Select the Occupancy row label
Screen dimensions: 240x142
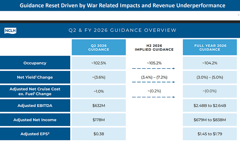35,63
